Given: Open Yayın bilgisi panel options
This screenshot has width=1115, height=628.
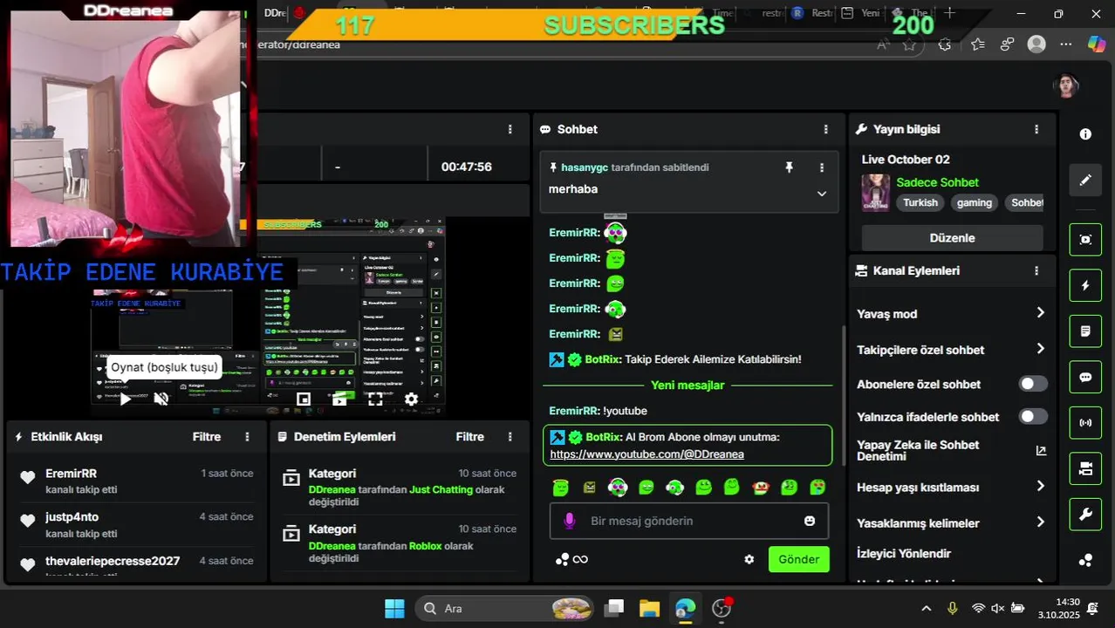Looking at the screenshot, I should pos(1036,129).
